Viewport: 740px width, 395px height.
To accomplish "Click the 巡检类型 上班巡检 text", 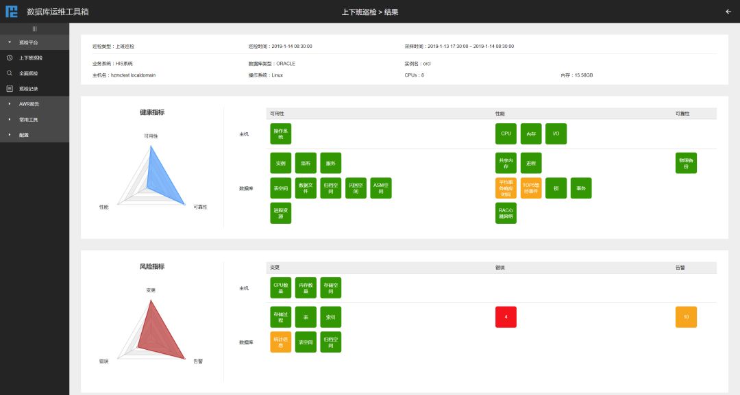I will point(113,46).
